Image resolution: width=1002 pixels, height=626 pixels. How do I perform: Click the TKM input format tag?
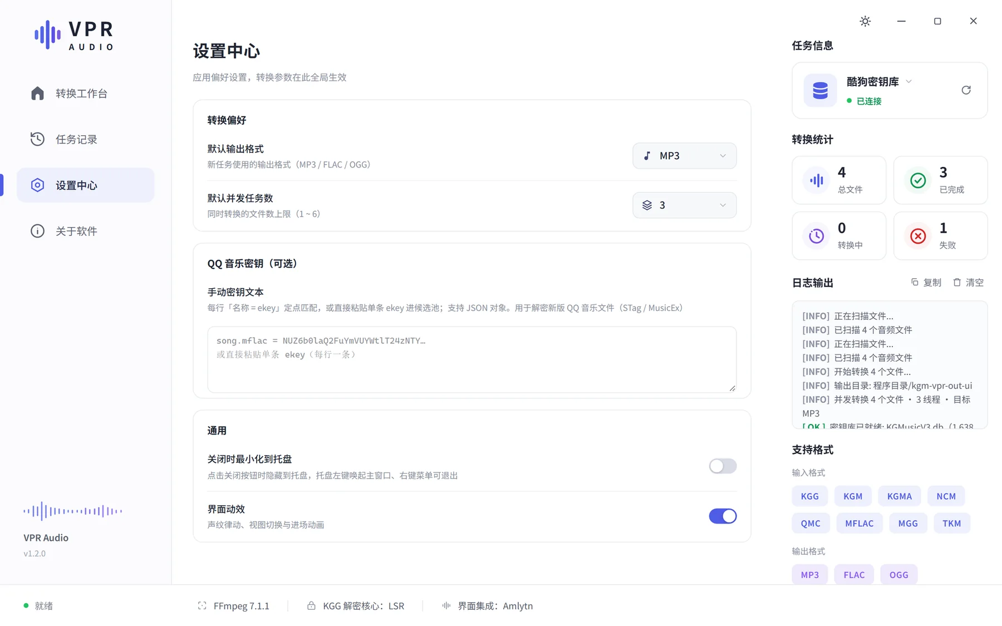[951, 523]
